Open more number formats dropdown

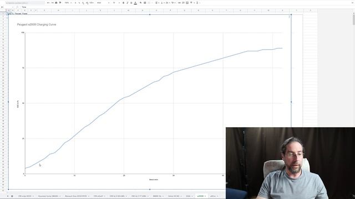pyautogui.click(x=92, y=3)
